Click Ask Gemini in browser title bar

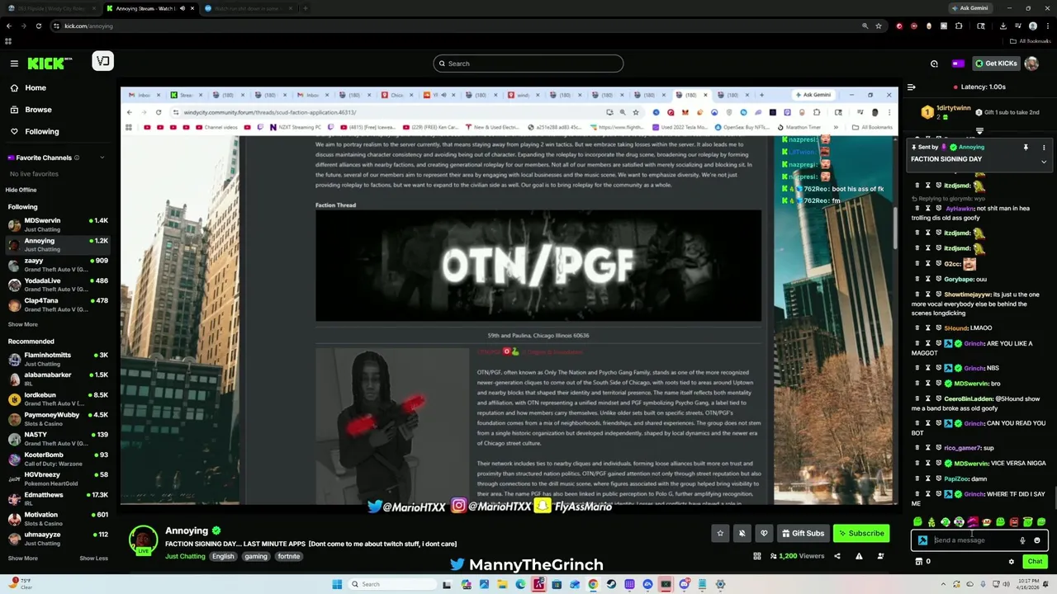[969, 8]
